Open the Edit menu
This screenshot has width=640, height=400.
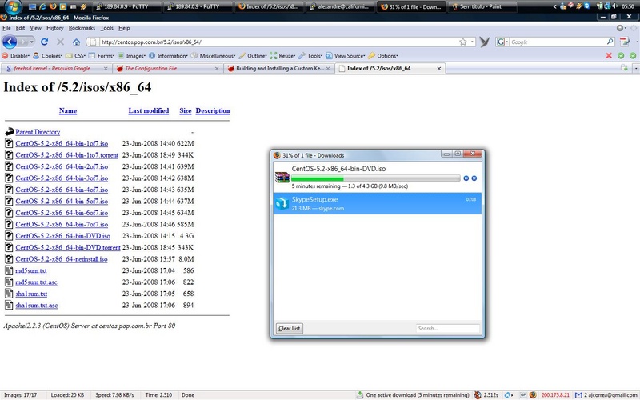tap(21, 28)
